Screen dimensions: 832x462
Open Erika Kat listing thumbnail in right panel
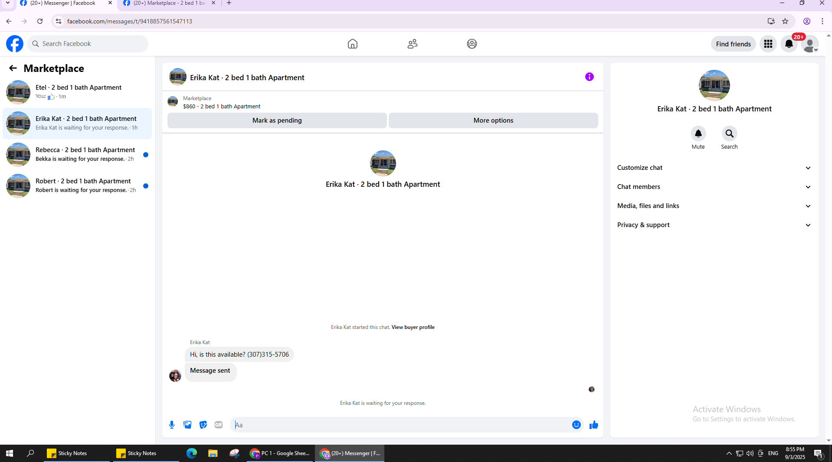[x=714, y=85]
